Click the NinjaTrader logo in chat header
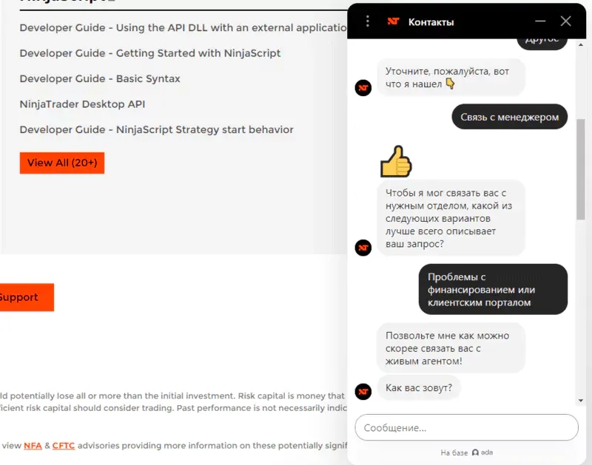The height and width of the screenshot is (465, 592). tap(393, 21)
